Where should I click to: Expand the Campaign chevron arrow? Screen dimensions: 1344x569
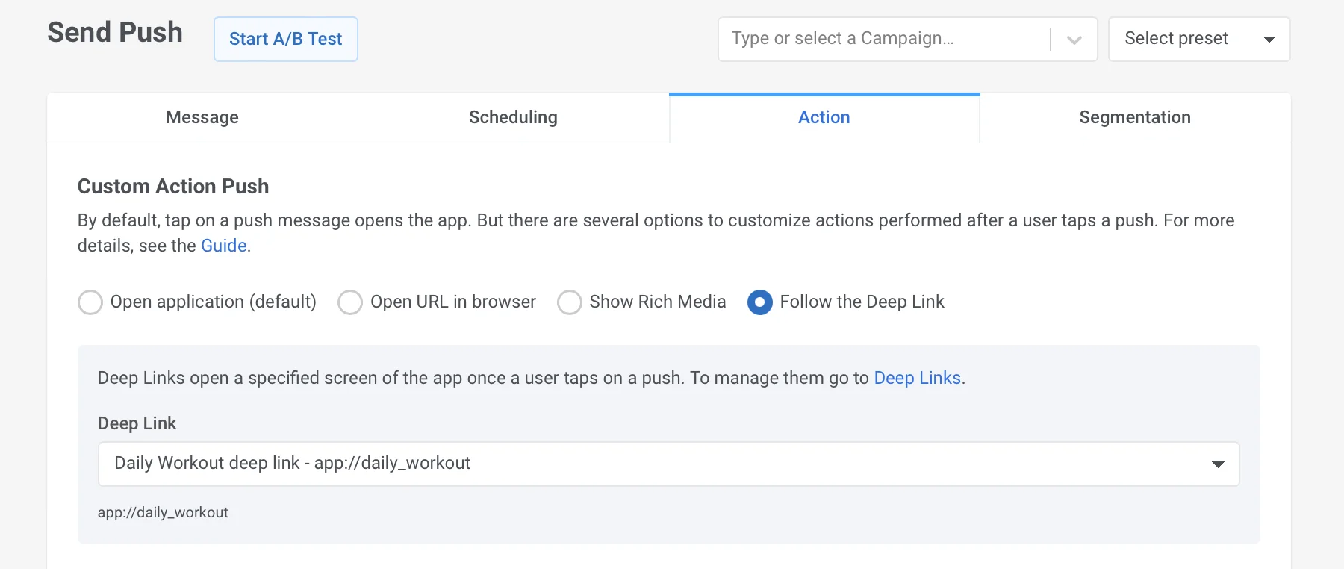[x=1074, y=40]
